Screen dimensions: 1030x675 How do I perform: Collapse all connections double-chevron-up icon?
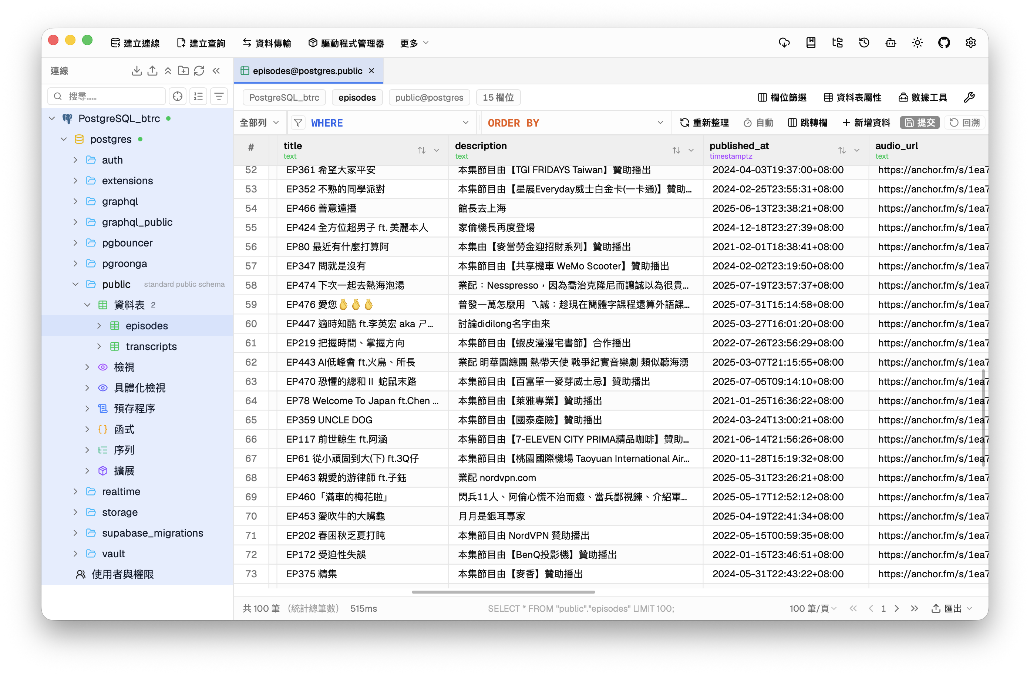tap(168, 71)
